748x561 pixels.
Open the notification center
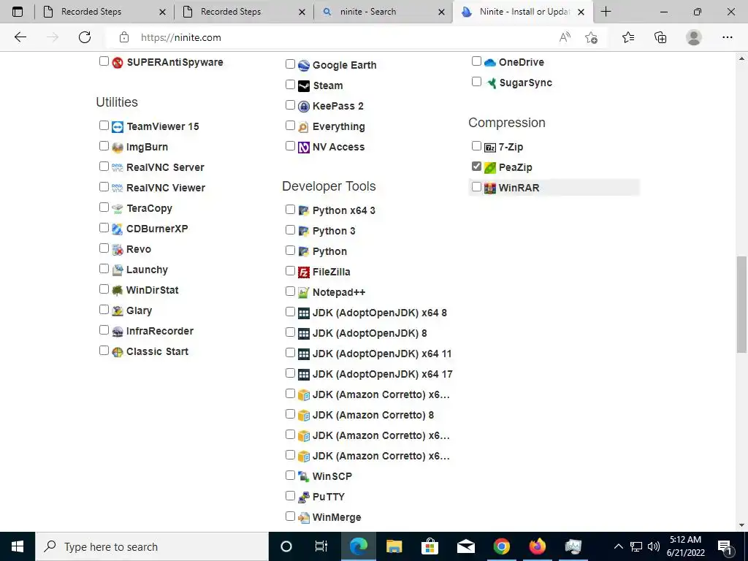(725, 546)
